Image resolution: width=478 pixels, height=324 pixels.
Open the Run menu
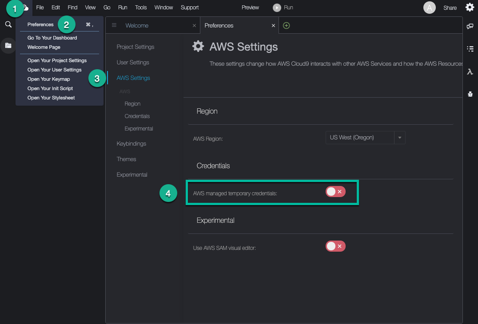click(123, 8)
